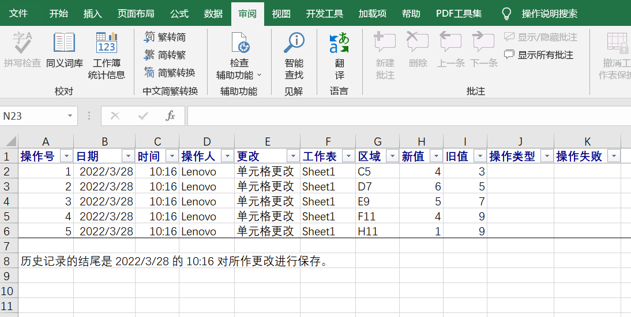Image resolution: width=631 pixels, height=317 pixels.
Task: Switch to the 加载项 tab
Action: coord(373,14)
